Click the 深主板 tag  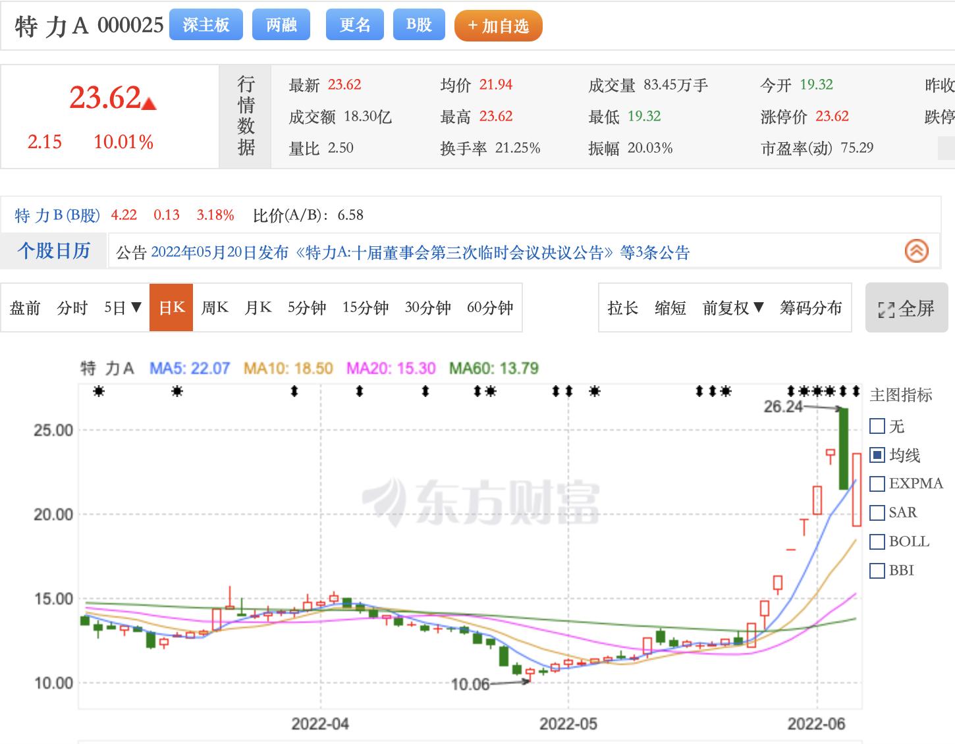coord(205,24)
